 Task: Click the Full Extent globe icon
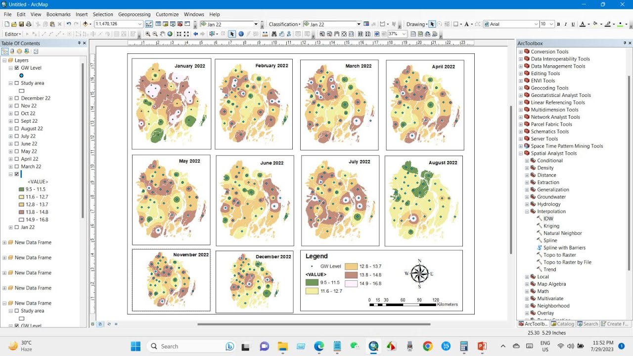click(x=170, y=34)
